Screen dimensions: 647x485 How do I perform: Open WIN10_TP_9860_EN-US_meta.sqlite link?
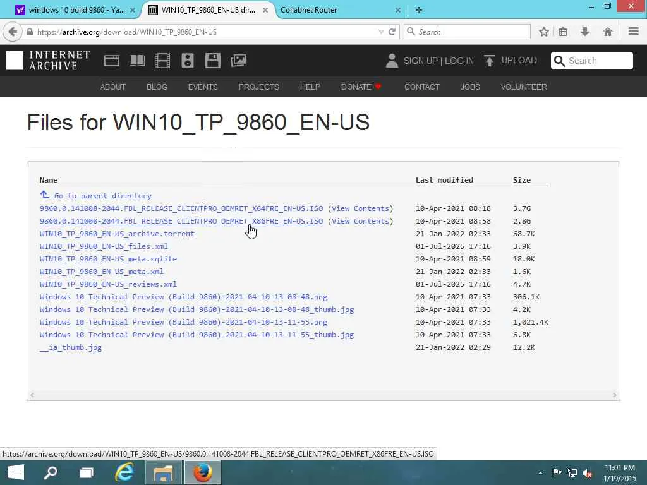[x=108, y=259]
